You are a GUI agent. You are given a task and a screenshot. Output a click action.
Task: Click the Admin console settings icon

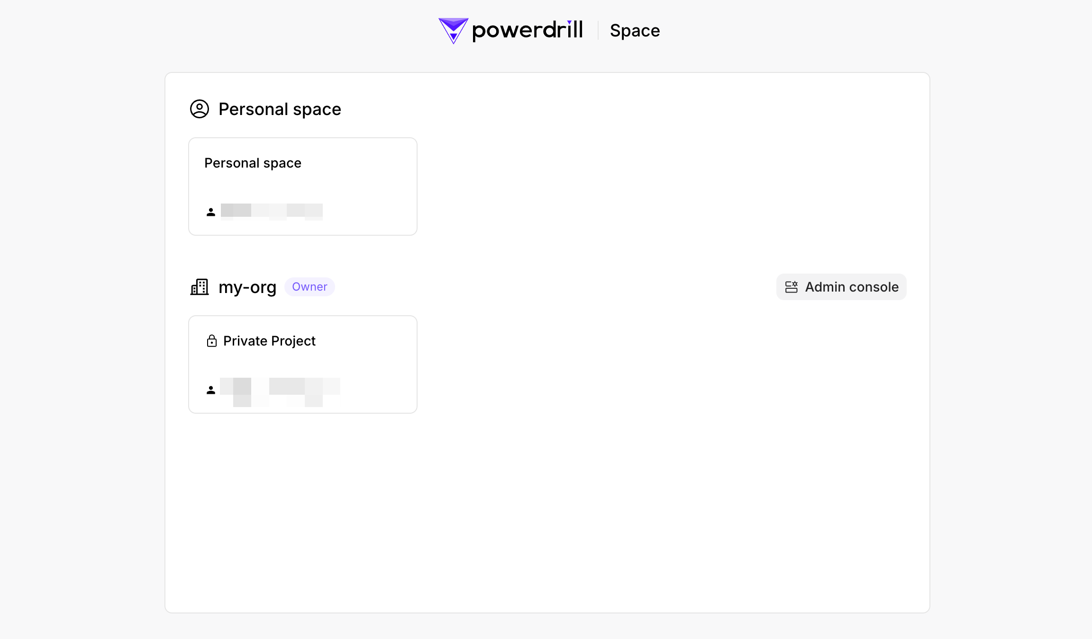[x=791, y=287]
